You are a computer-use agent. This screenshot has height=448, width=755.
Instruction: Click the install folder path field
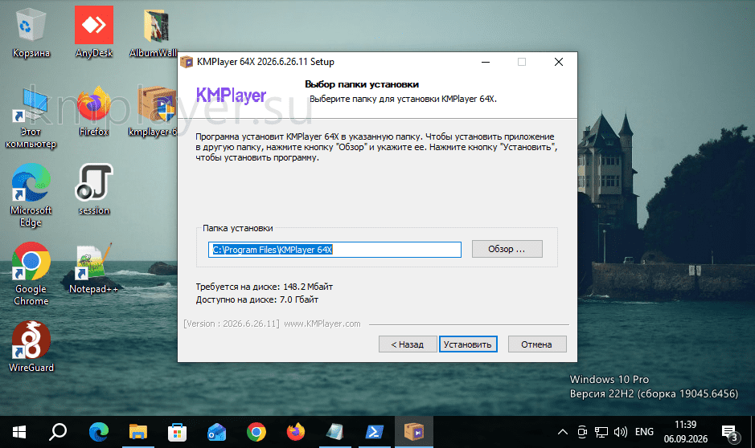[x=334, y=250]
